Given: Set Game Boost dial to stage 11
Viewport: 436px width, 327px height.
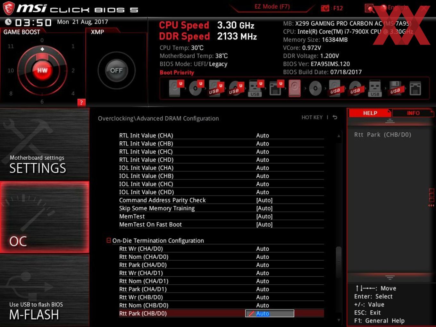Looking at the screenshot, I should click(11, 46).
